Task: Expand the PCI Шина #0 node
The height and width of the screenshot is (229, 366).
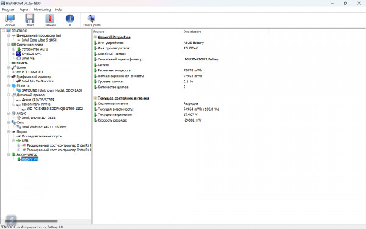Action: pos(14,72)
